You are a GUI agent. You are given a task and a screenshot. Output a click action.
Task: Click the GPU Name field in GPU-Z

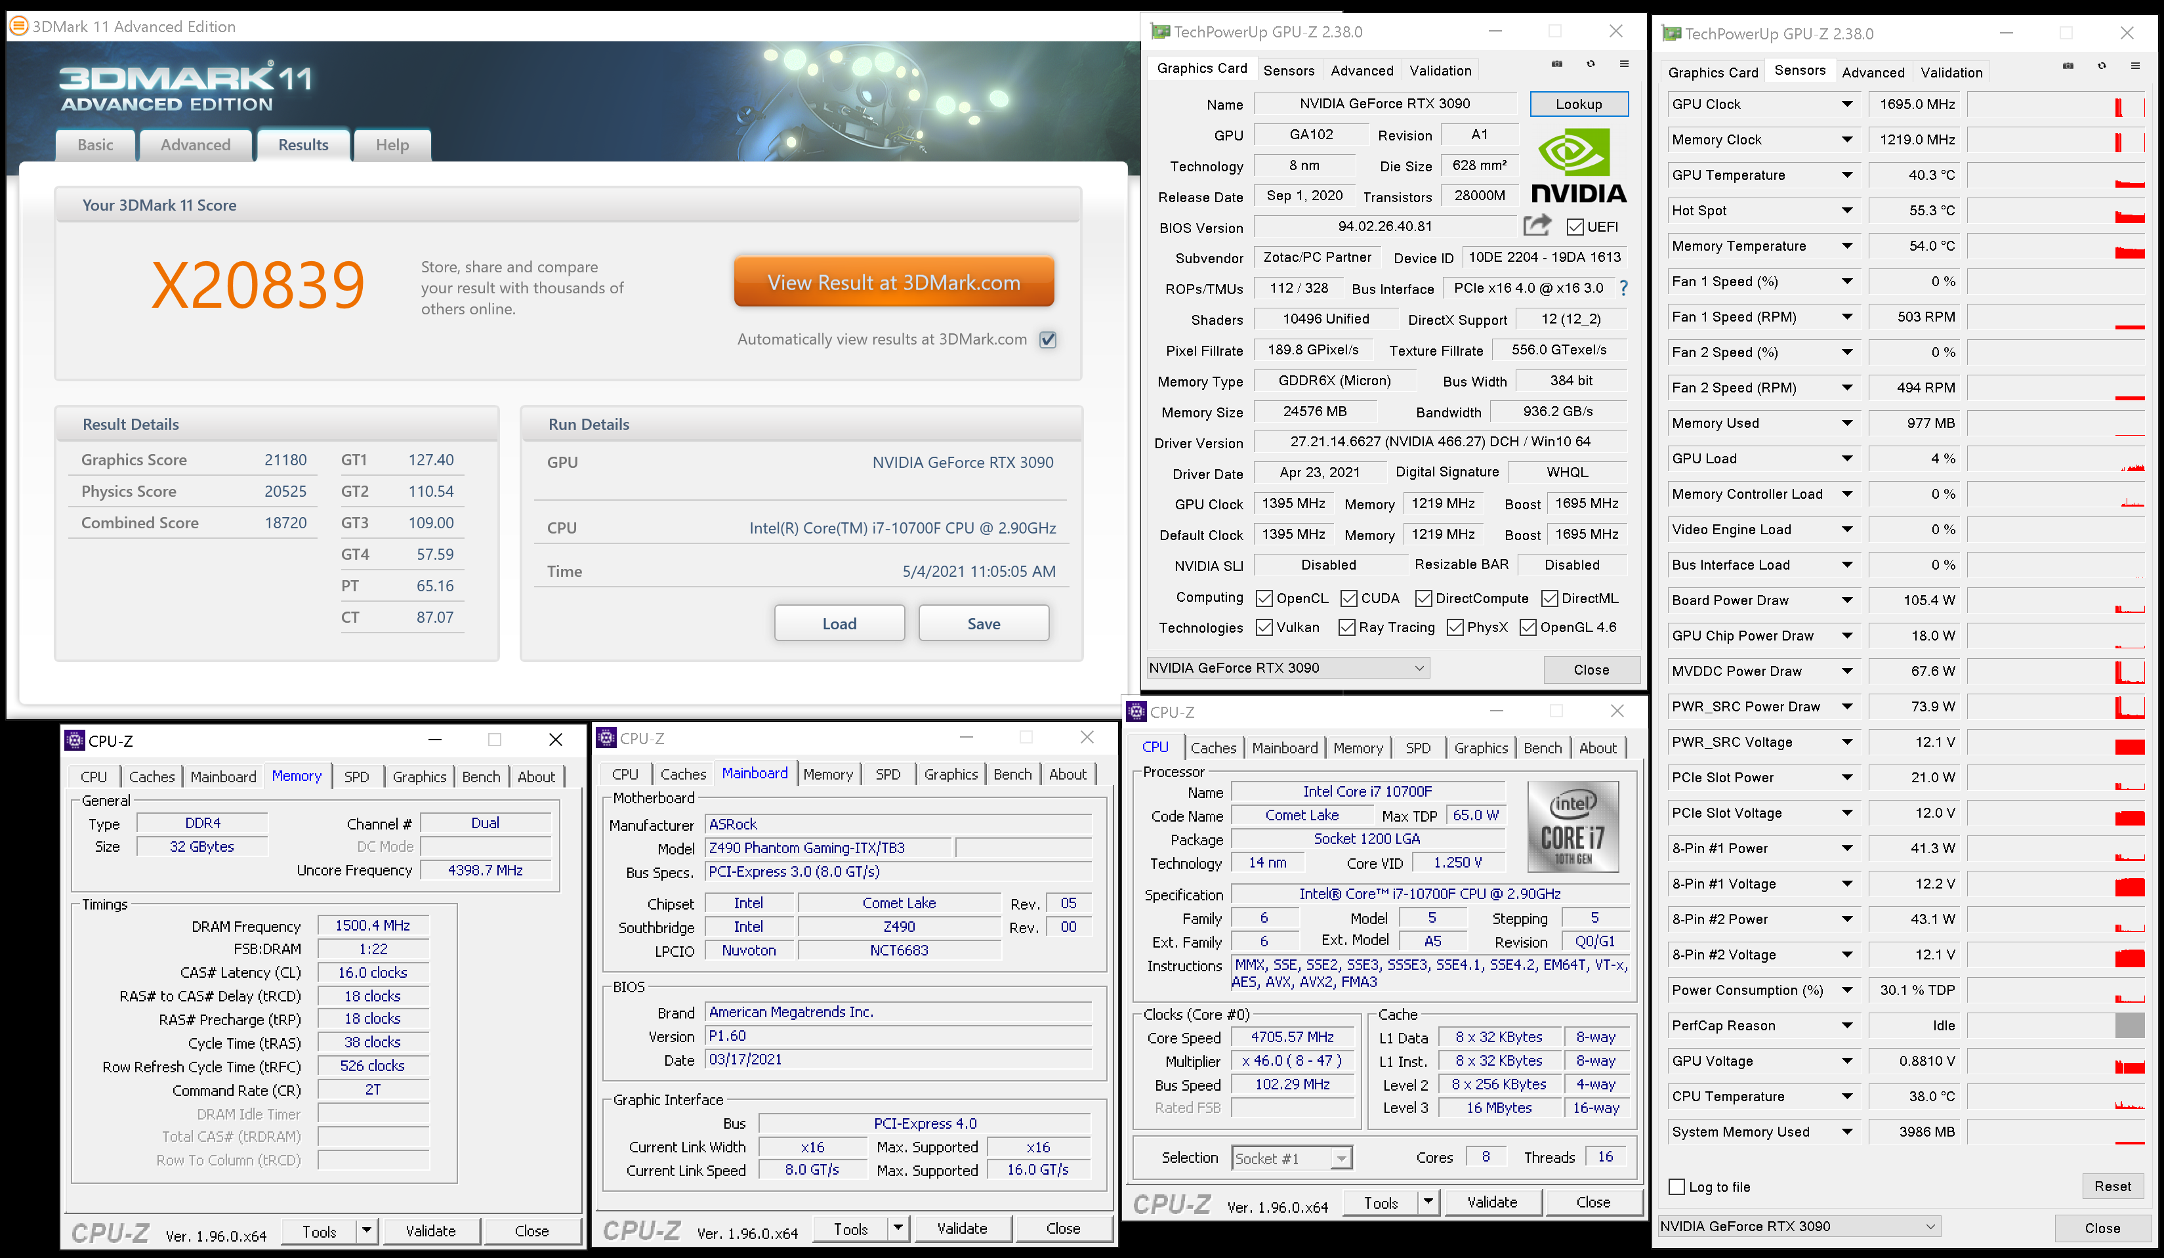[1384, 104]
